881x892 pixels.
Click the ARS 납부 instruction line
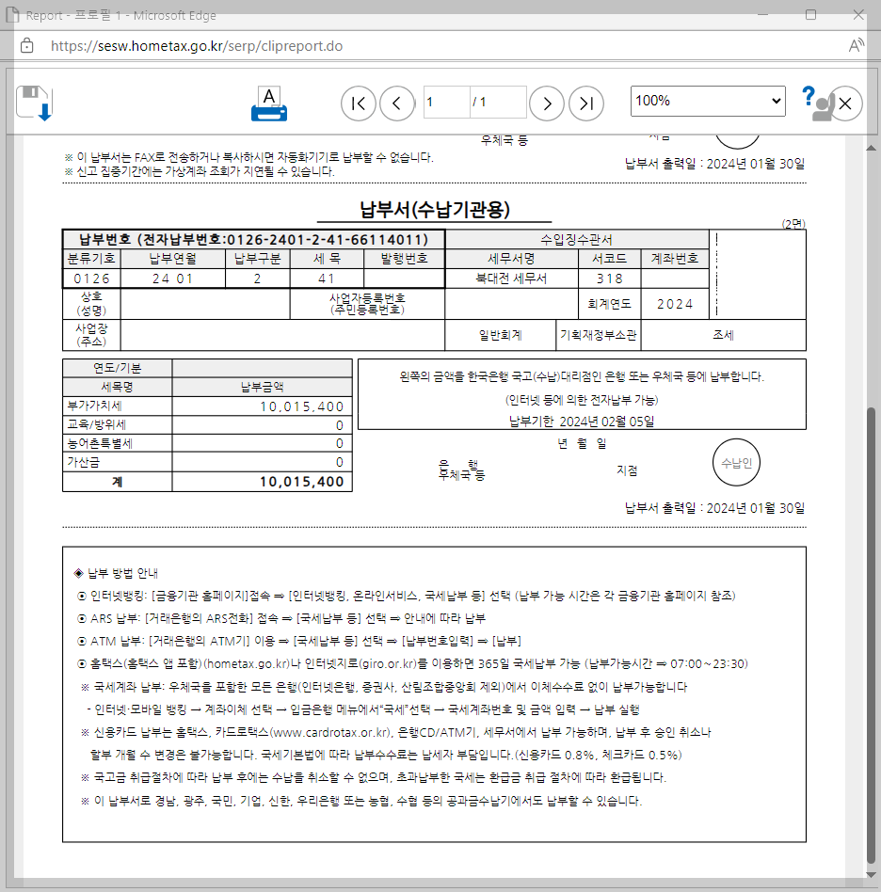coord(281,618)
